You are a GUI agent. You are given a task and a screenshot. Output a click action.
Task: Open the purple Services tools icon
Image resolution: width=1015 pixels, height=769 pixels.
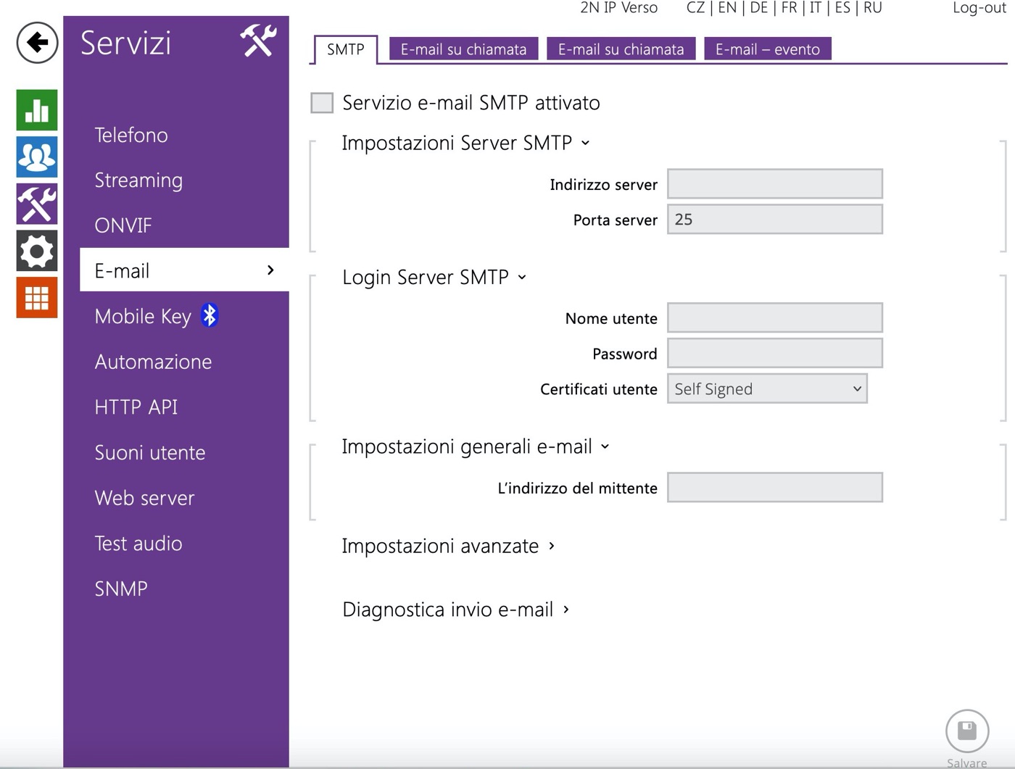coord(37,204)
